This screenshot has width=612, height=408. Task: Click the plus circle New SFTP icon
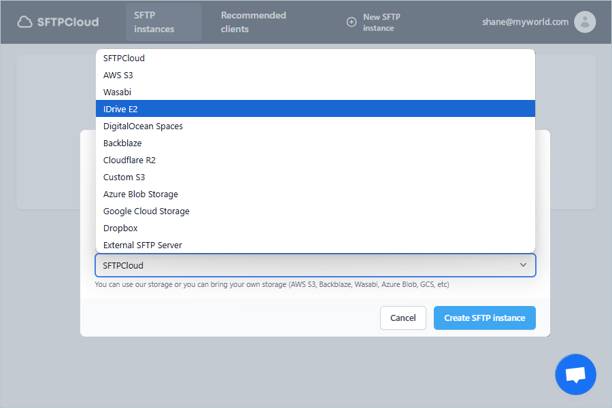352,22
